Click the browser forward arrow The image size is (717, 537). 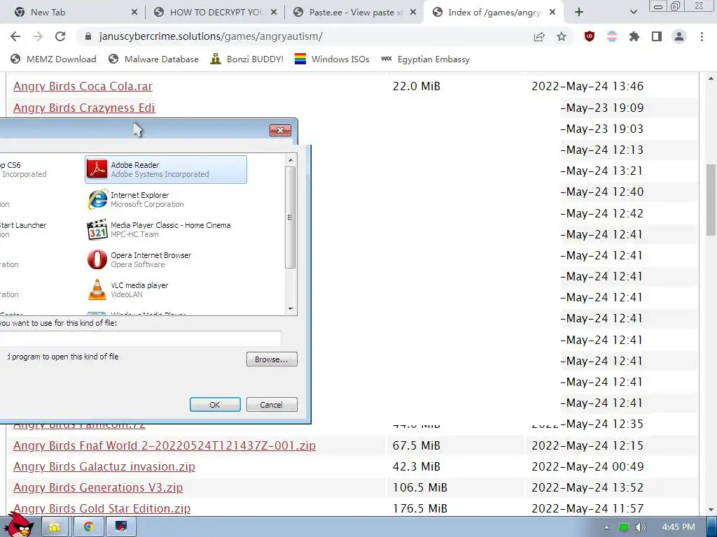pyautogui.click(x=38, y=36)
